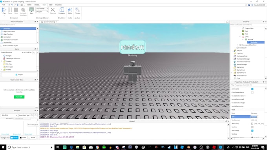Screen dimensions: 267x150
Task: Collapse the Bubble node in Explorer
Action: [x=243, y=40]
